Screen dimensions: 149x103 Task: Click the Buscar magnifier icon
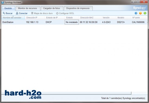click(x=4, y=13)
